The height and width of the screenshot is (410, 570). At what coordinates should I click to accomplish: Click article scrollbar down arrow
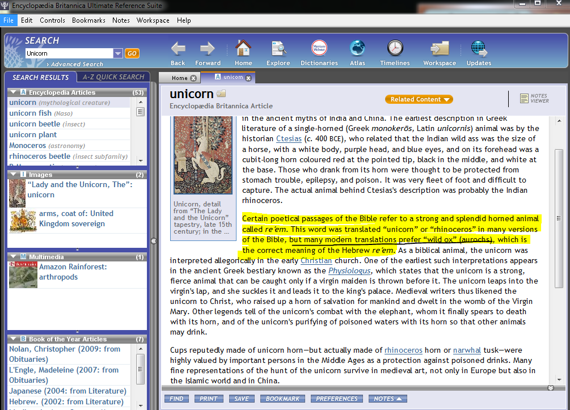(559, 380)
